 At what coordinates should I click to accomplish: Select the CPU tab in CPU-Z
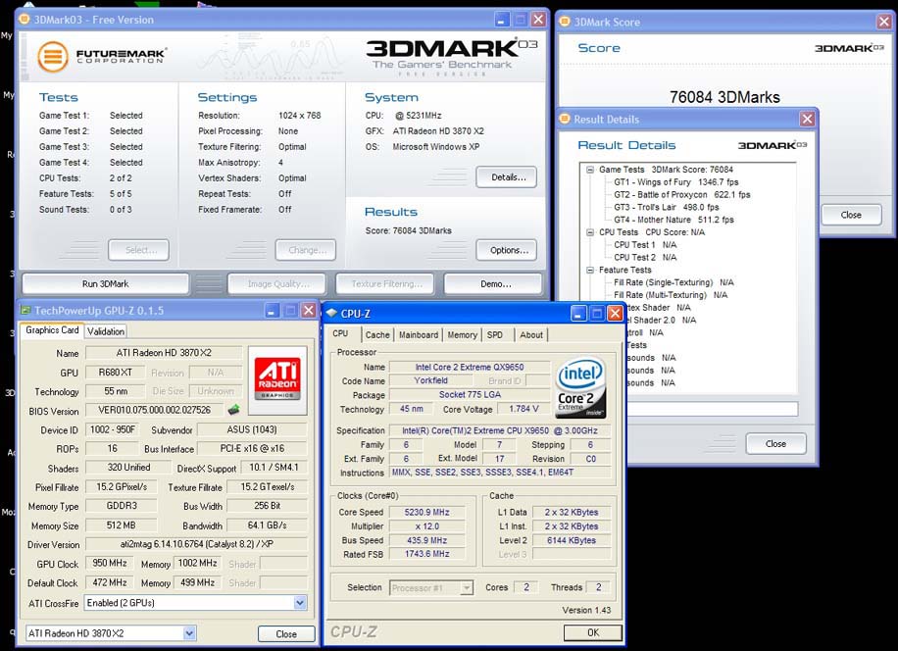(341, 333)
